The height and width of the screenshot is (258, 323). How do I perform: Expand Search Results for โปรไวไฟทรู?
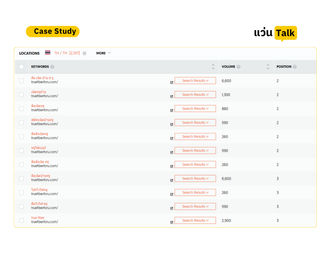(195, 192)
